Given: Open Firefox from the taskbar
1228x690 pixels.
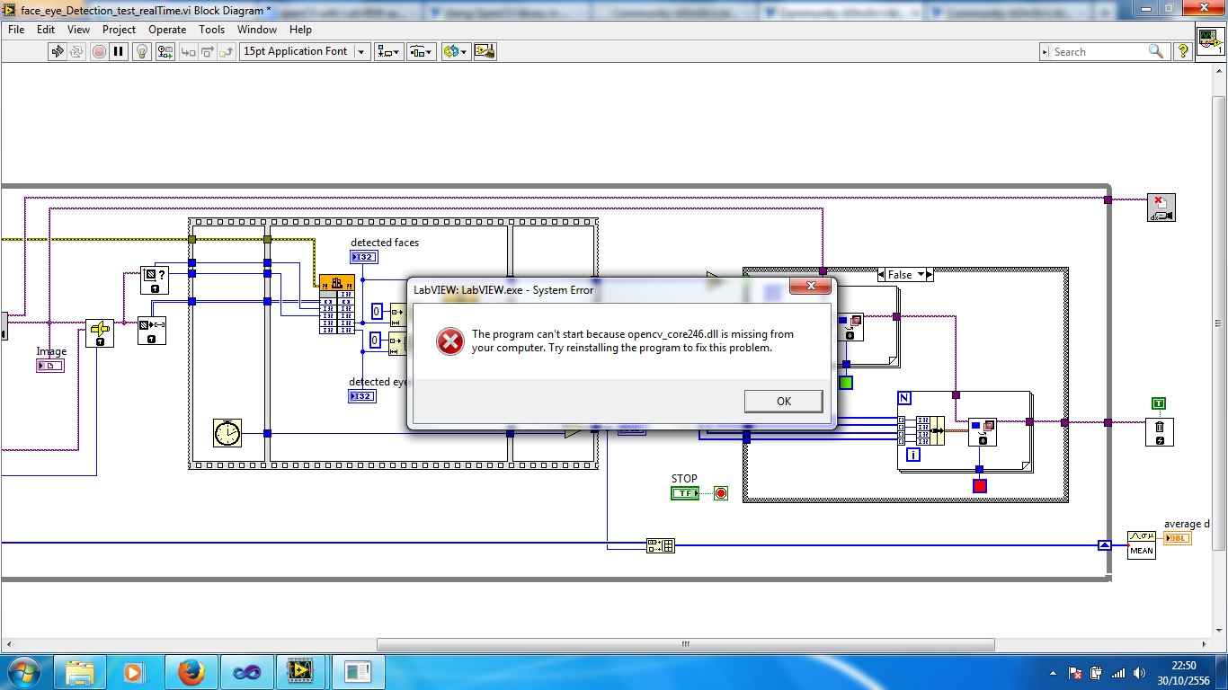Looking at the screenshot, I should (x=191, y=671).
